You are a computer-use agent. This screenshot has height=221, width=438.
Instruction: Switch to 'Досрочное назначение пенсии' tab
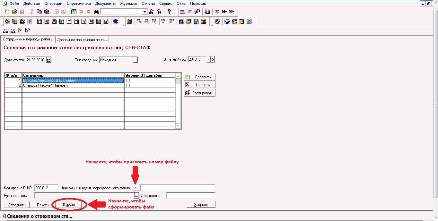click(82, 40)
